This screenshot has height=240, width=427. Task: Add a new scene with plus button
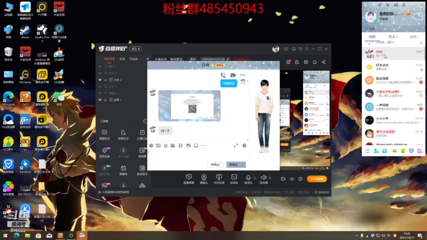[148, 59]
